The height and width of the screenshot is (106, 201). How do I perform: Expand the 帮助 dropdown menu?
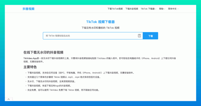(x=162, y=9)
